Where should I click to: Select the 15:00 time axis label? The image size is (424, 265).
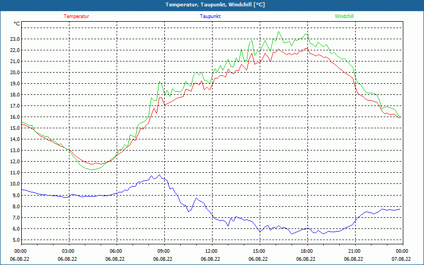[x=259, y=251]
